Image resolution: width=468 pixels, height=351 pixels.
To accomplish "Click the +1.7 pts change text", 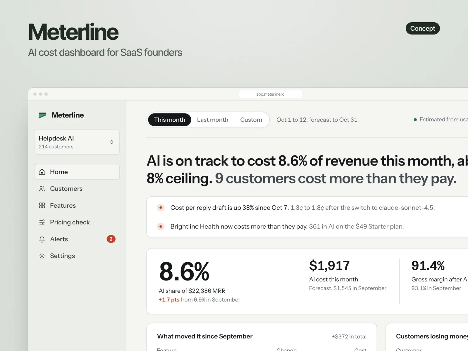I will [x=169, y=300].
